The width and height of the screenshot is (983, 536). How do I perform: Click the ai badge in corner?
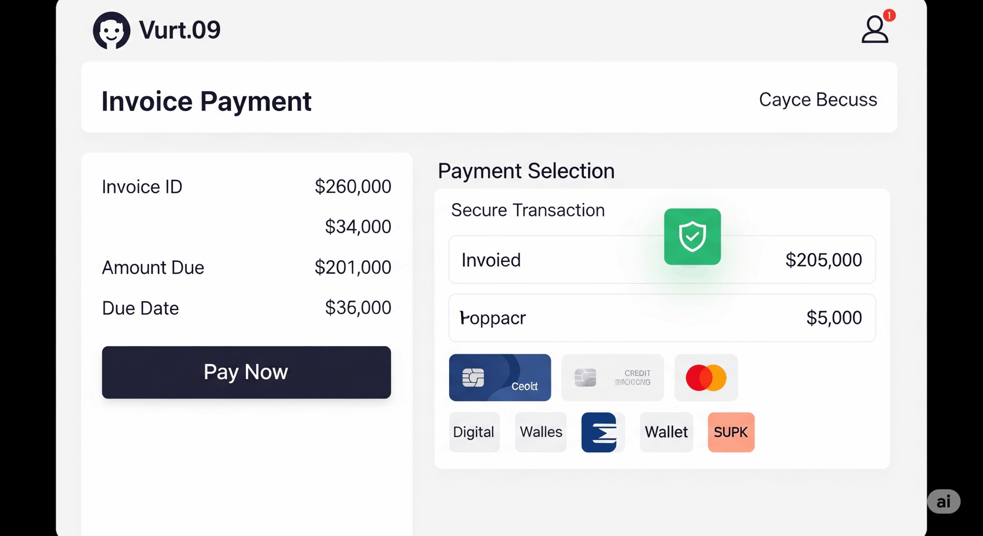[944, 501]
